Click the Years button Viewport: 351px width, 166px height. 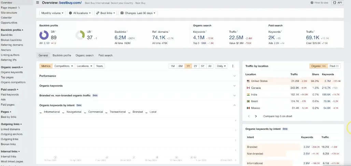point(99,66)
